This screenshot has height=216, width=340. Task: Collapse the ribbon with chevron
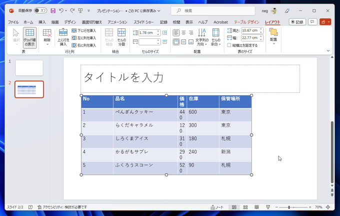[328, 51]
